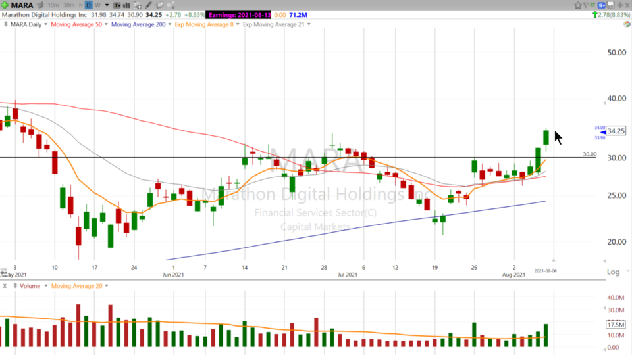Click the move window cross-arrows icon
Image resolution: width=632 pixels, height=355 pixels.
click(x=620, y=5)
